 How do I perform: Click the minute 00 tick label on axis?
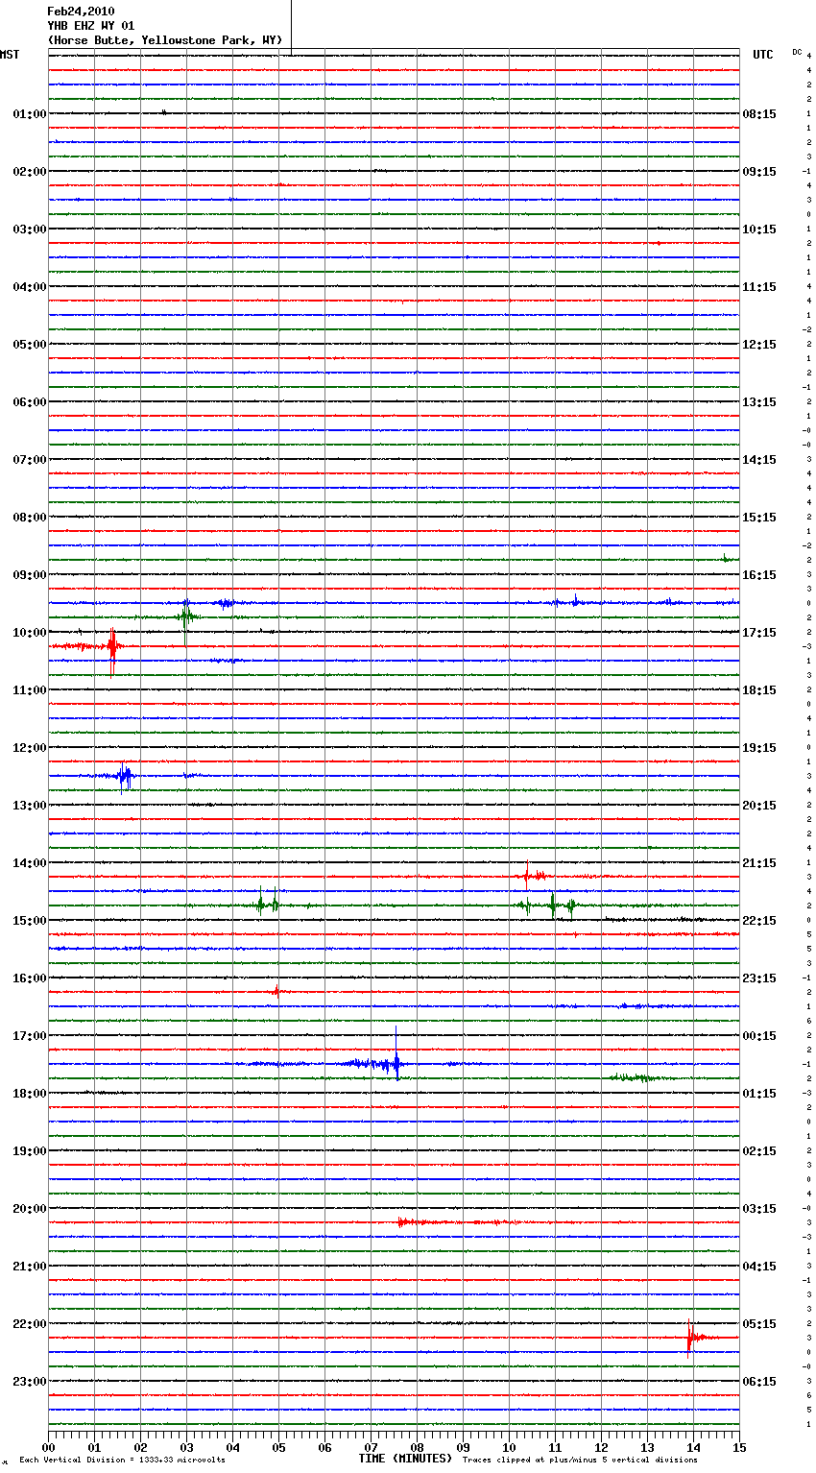point(48,1447)
